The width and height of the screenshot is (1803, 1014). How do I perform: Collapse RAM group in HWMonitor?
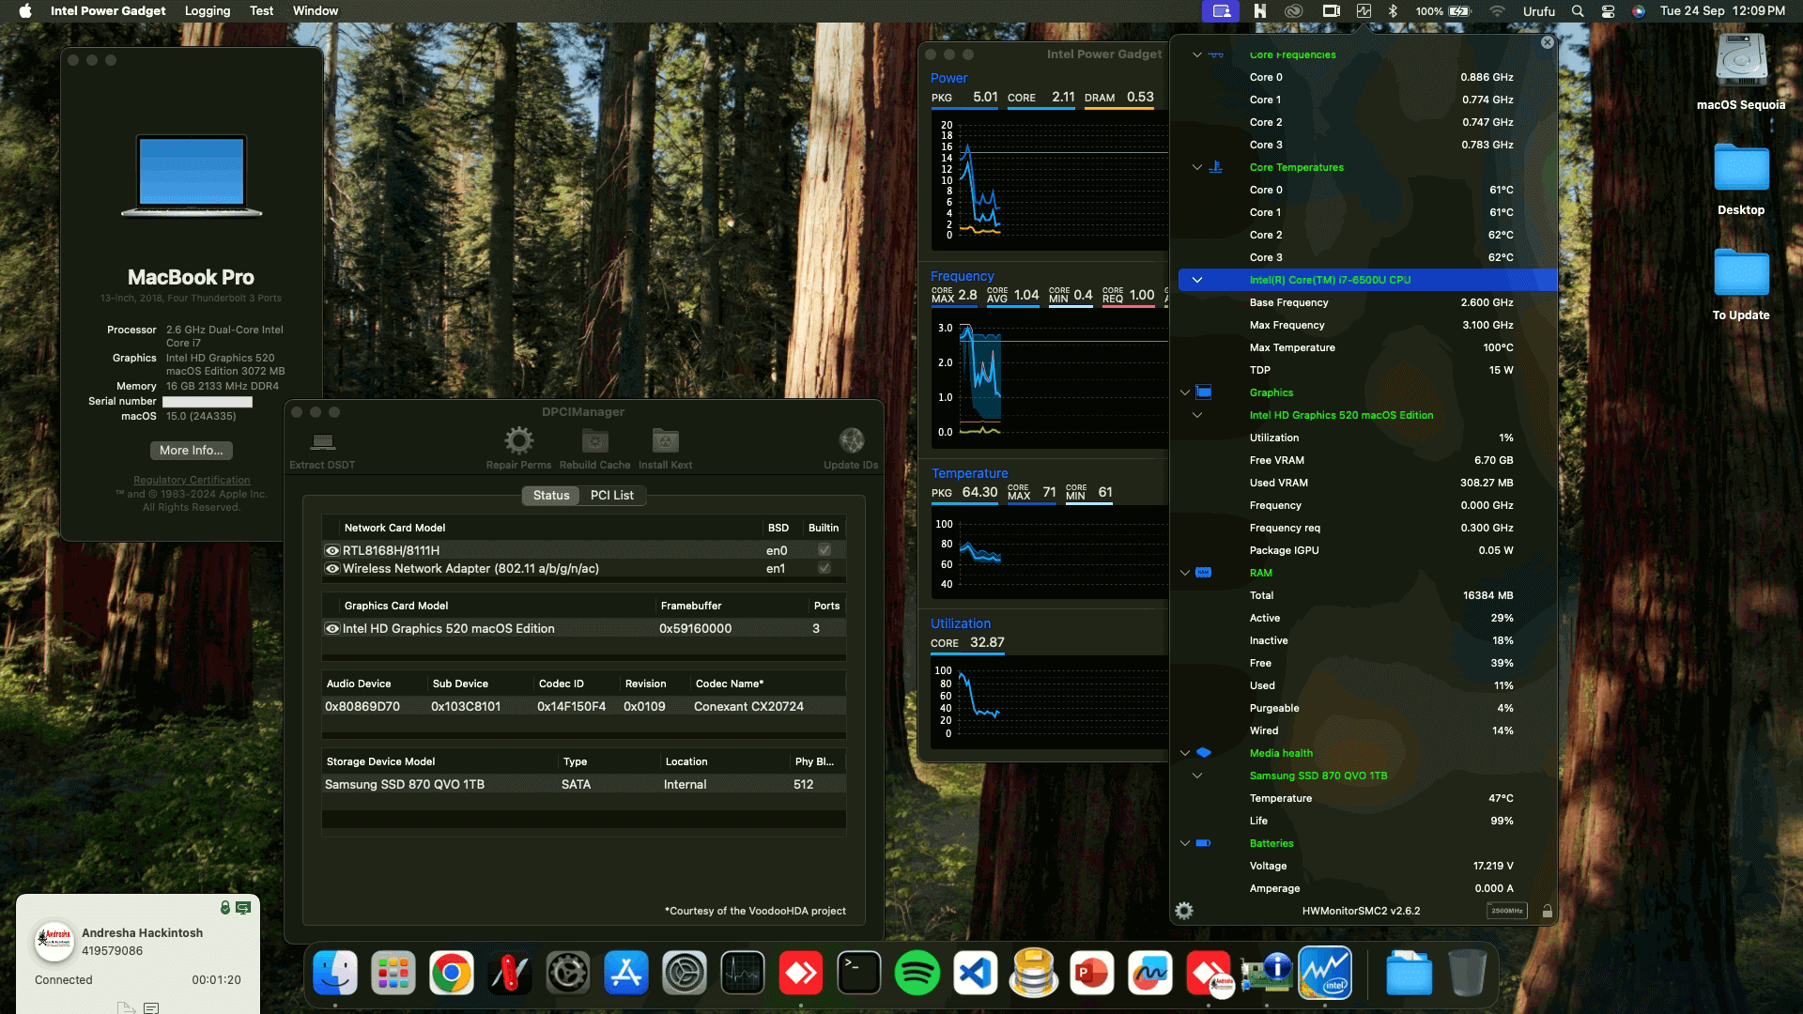point(1185,573)
